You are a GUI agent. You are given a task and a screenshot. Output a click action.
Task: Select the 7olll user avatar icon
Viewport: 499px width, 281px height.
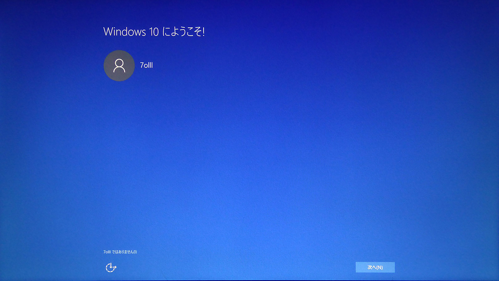pos(119,66)
